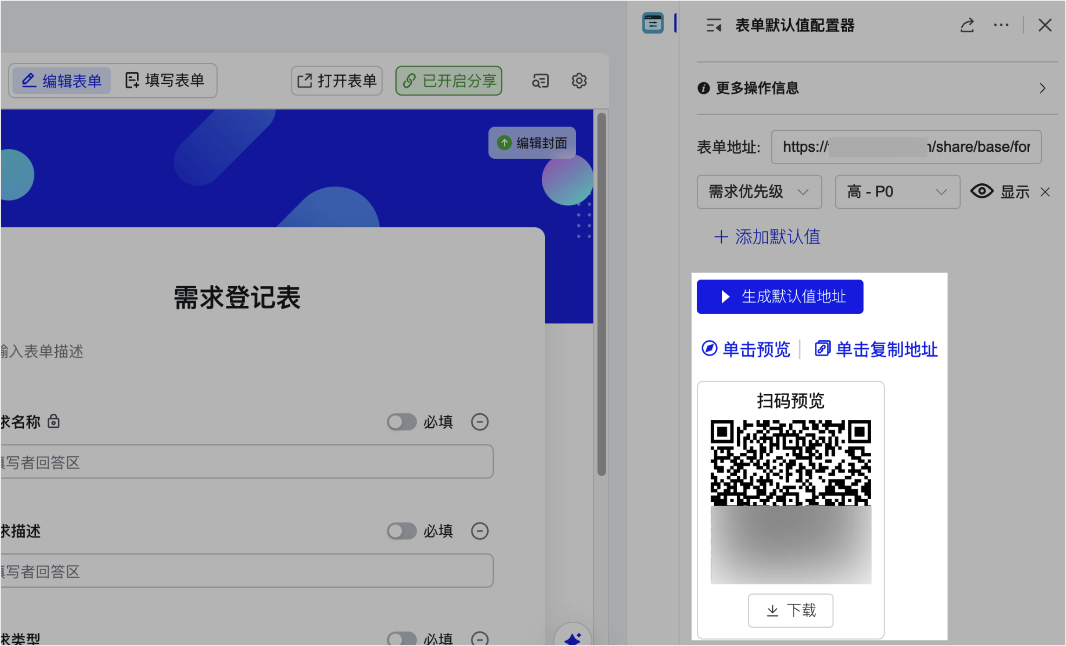Switch to the 填写表单 tab
Viewport: 1066px width, 646px height.
click(165, 81)
